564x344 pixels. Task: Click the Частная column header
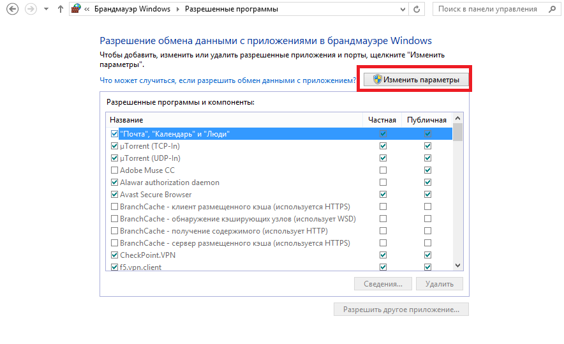pyautogui.click(x=382, y=120)
